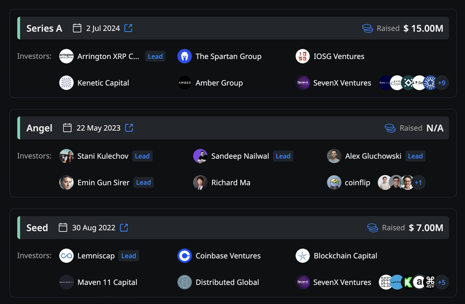The image size is (465, 304).
Task: Click the Lemniscap infinity logo
Action: click(66, 256)
